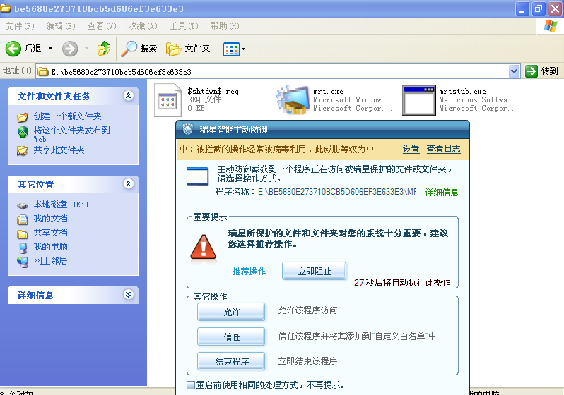Image resolution: width=564 pixels, height=395 pixels.
Task: Click the new folder icon in tasks
Action: pos(23,117)
